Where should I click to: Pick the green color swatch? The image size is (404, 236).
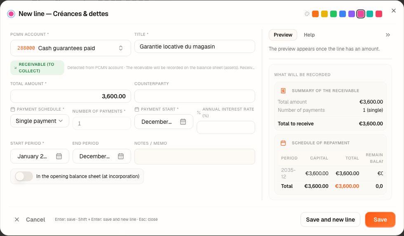pos(334,14)
